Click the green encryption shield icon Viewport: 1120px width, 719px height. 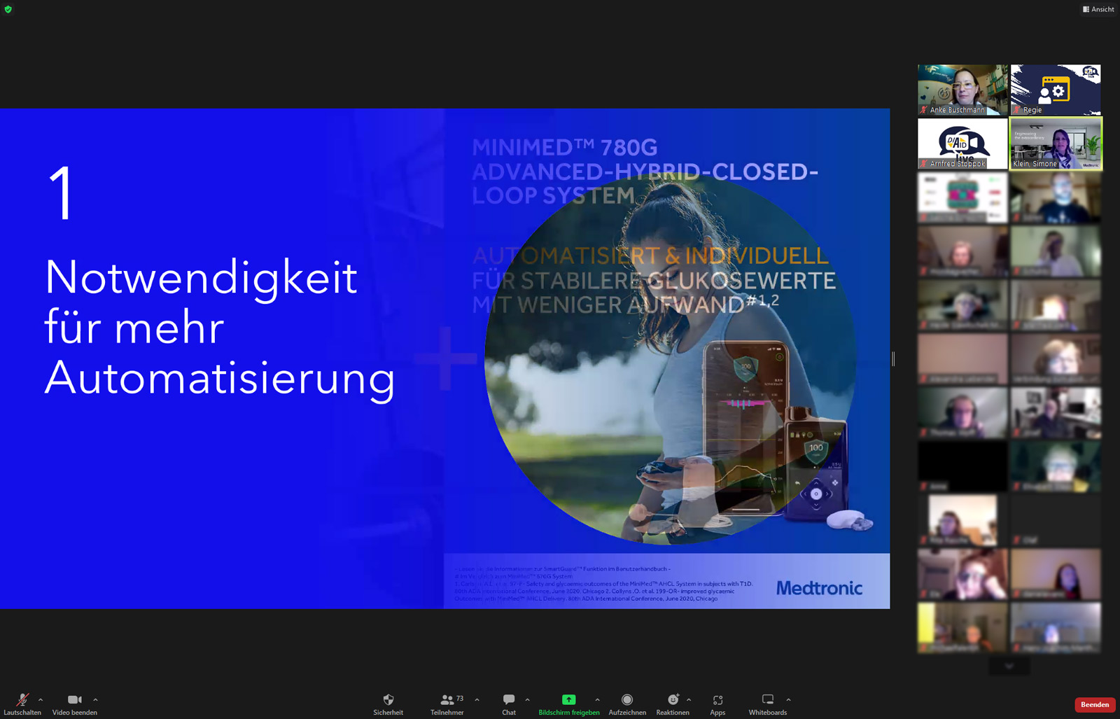pyautogui.click(x=8, y=9)
